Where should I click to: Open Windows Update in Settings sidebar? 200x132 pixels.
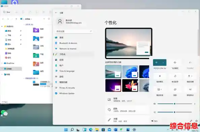(x=74, y=93)
